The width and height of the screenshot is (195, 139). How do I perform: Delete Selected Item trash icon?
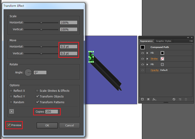186,99
